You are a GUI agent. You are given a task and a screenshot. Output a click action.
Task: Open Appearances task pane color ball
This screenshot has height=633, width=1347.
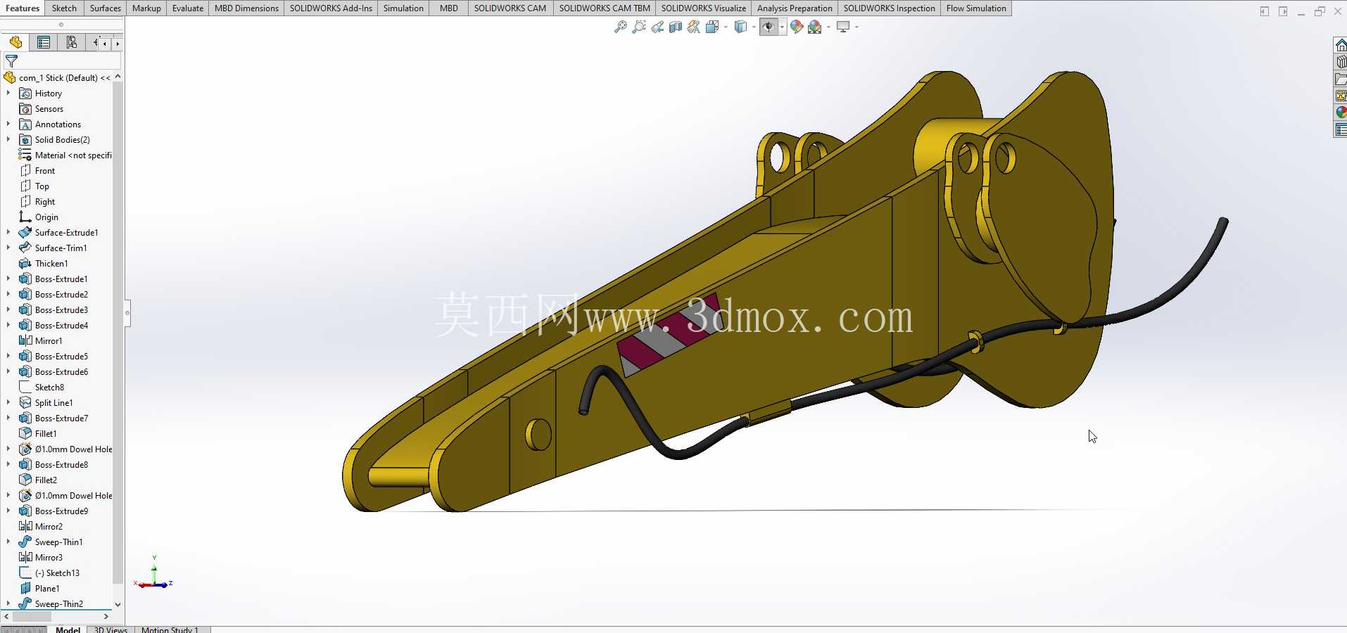tap(1341, 113)
